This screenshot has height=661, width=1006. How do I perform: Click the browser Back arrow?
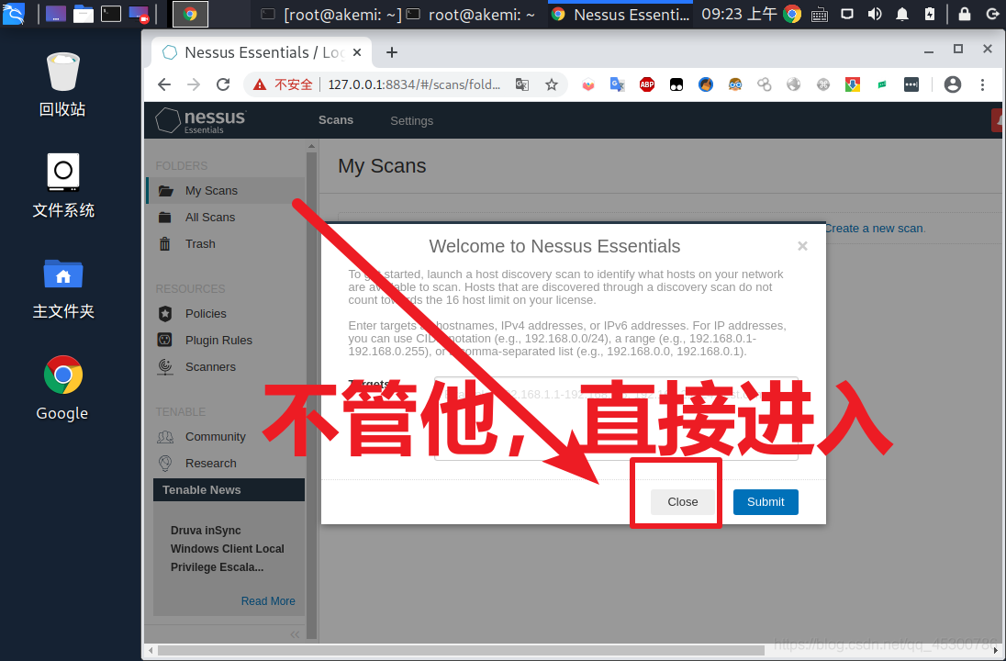(164, 84)
